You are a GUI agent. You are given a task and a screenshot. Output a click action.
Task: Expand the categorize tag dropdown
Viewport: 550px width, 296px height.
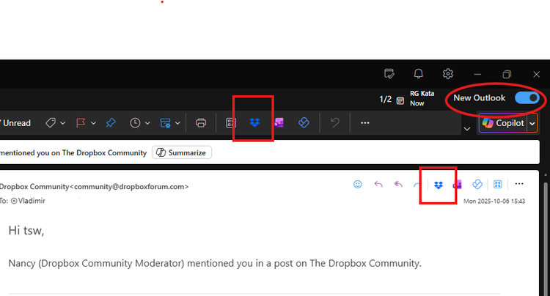63,123
